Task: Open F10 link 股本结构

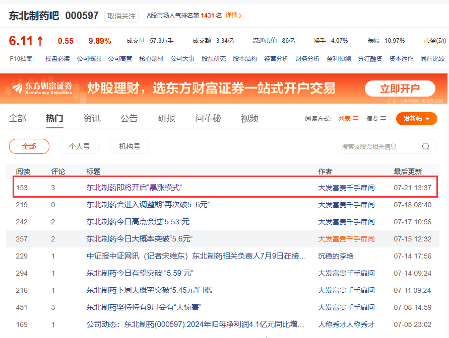Action: 245,59
